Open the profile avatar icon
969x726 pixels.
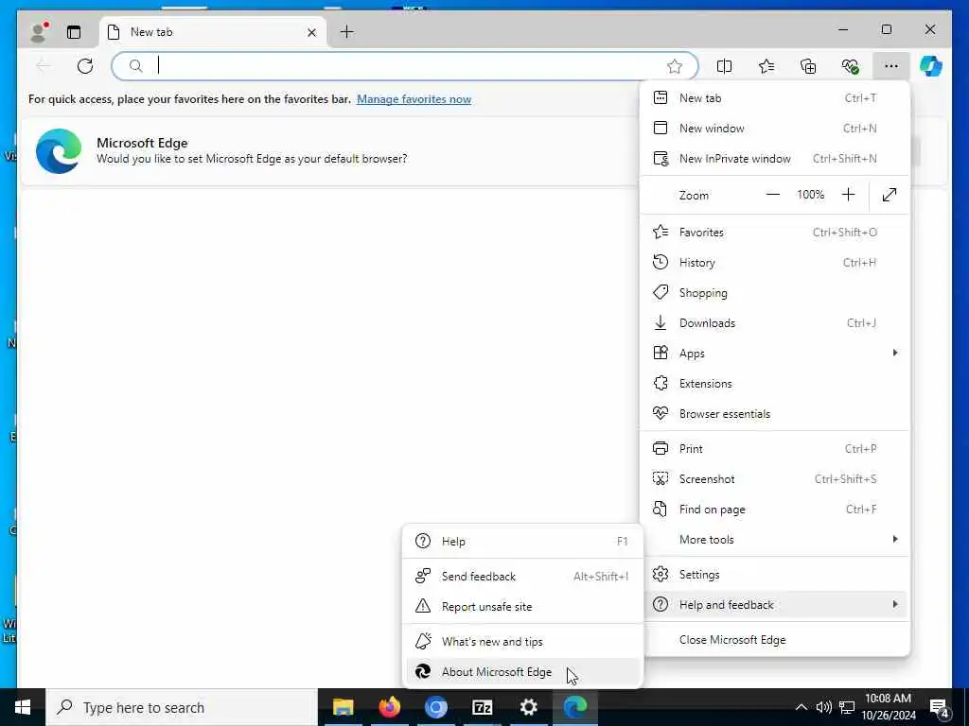click(x=38, y=32)
